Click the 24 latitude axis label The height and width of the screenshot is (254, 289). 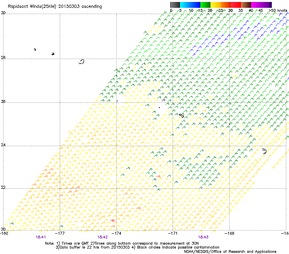(3, 145)
